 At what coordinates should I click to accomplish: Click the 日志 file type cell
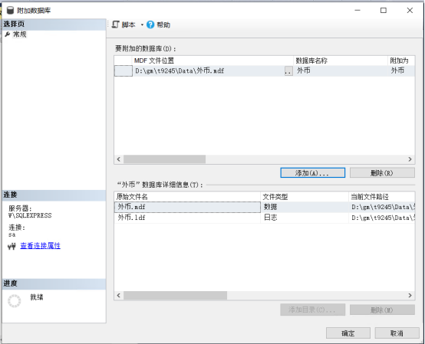(305, 218)
